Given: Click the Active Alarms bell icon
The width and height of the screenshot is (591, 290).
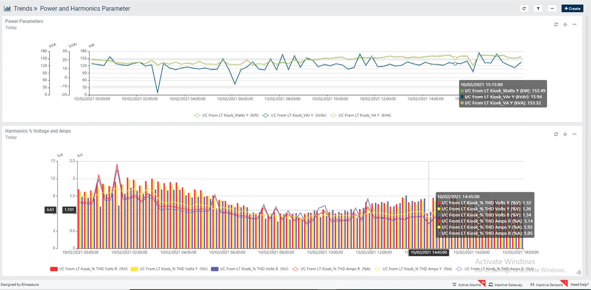Looking at the screenshot, I should pos(454,285).
